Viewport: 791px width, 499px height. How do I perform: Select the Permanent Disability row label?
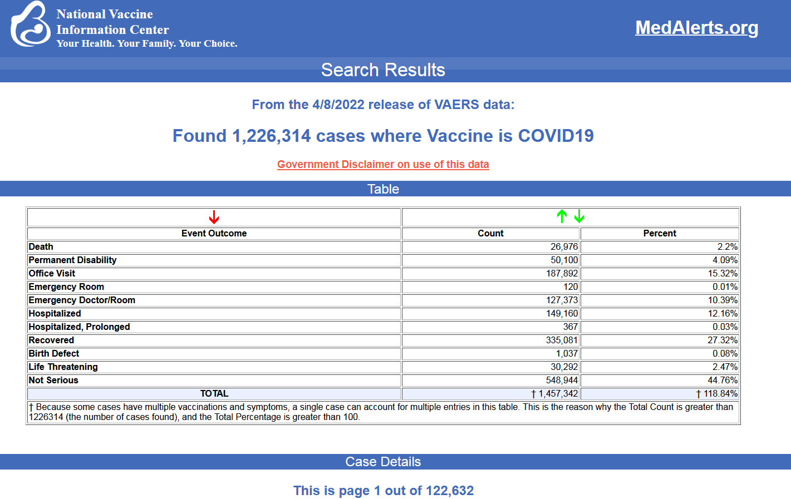click(72, 260)
